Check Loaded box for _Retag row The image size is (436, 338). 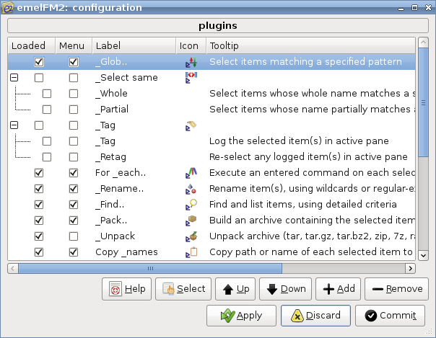pos(47,157)
